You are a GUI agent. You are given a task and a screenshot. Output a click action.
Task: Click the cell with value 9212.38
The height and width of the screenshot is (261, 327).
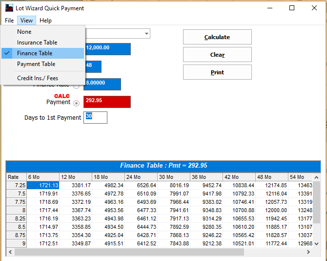[x=206, y=244]
